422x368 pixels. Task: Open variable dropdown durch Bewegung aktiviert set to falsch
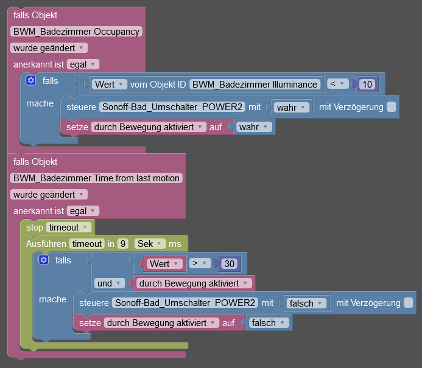pyautogui.click(x=161, y=323)
